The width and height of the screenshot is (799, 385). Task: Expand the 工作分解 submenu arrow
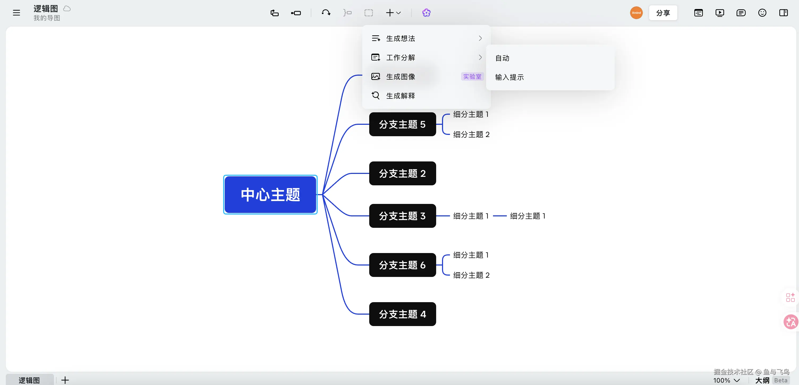480,57
